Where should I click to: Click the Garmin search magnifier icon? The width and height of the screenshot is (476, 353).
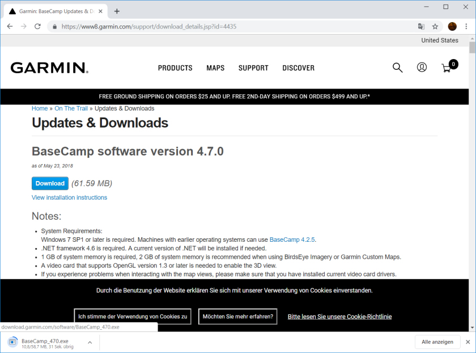[x=397, y=68]
